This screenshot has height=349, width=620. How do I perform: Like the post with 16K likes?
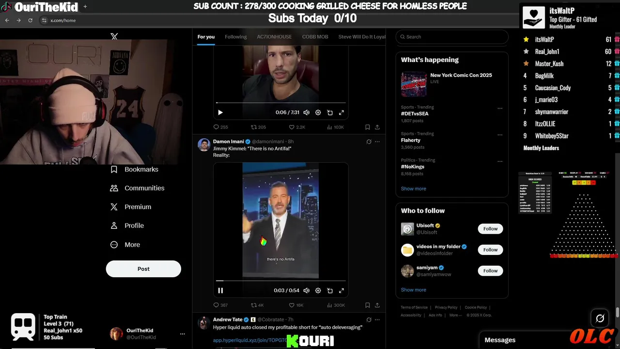296,305
